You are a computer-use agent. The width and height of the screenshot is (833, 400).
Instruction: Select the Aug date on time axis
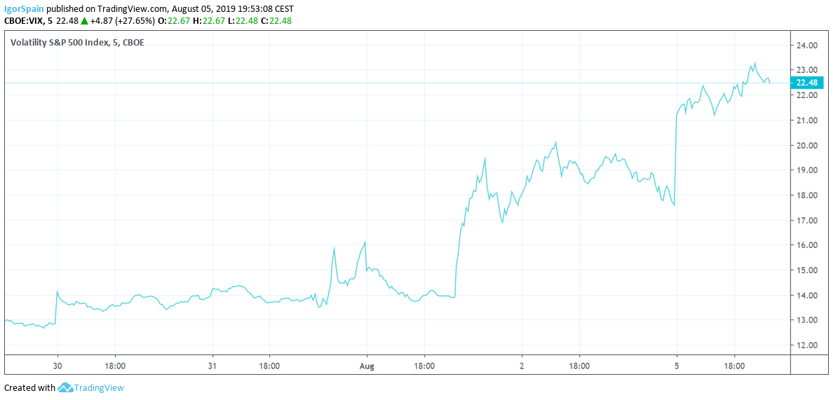[x=367, y=366]
